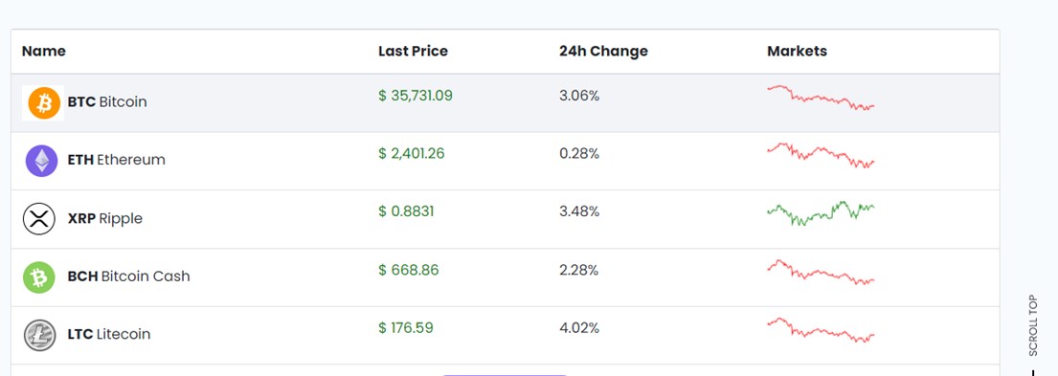Select the XRP Ripple row name

pyautogui.click(x=105, y=218)
